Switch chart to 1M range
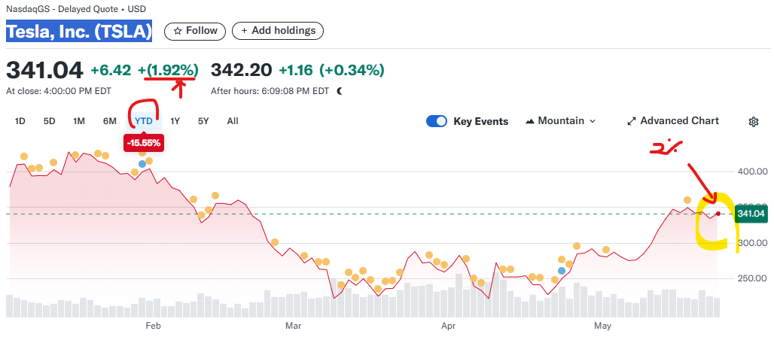This screenshot has height=337, width=774. coord(79,121)
